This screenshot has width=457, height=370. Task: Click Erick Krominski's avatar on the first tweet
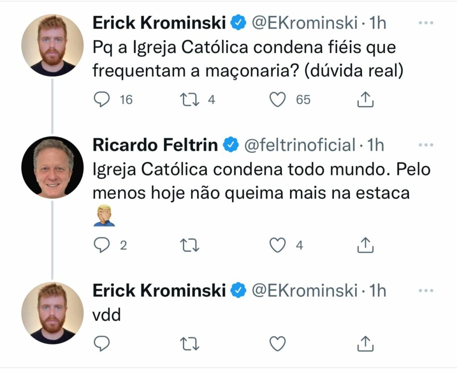tap(53, 45)
